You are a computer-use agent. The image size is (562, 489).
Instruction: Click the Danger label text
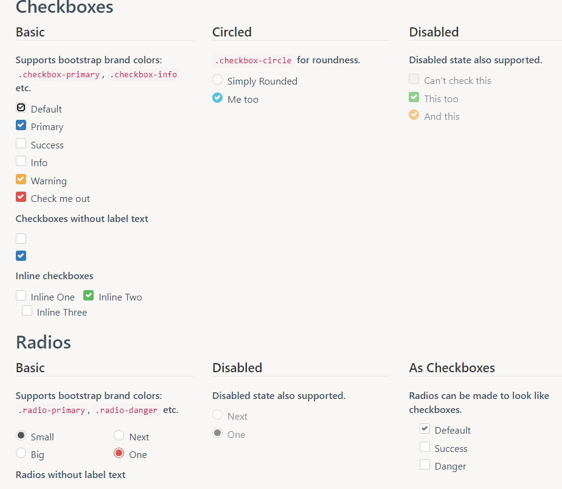coord(450,466)
